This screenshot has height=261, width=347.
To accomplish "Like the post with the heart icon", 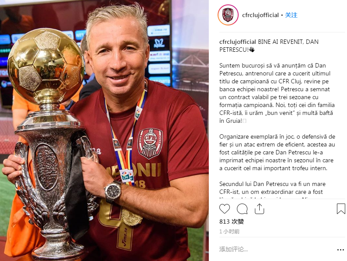I will coord(225,209).
